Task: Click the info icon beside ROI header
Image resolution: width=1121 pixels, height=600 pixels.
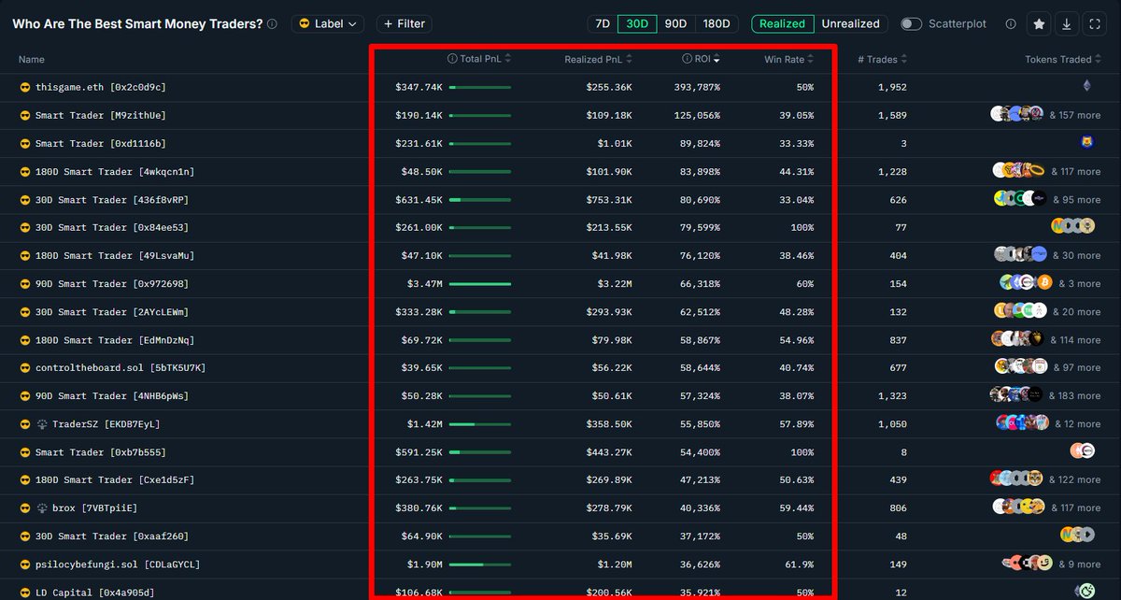Action: click(x=687, y=59)
